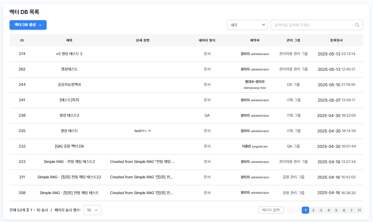Focus the 검색어를 입력해 주세요 search field
Viewport: 373px width, 222px height.
(312, 25)
